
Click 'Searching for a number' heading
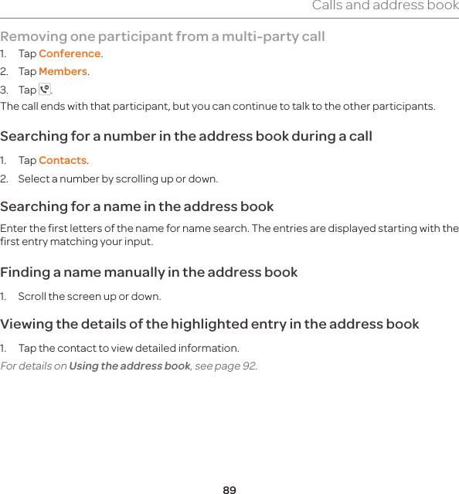click(x=186, y=136)
